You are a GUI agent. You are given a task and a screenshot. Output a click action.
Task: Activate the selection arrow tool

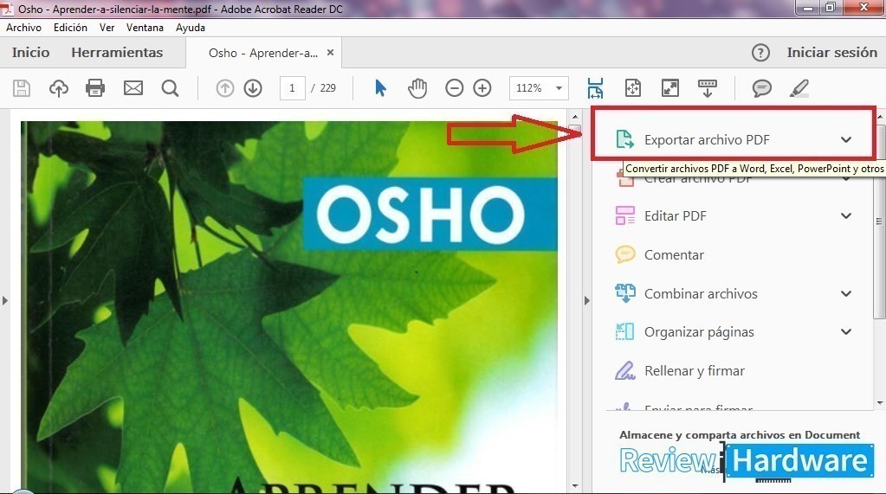[x=380, y=88]
